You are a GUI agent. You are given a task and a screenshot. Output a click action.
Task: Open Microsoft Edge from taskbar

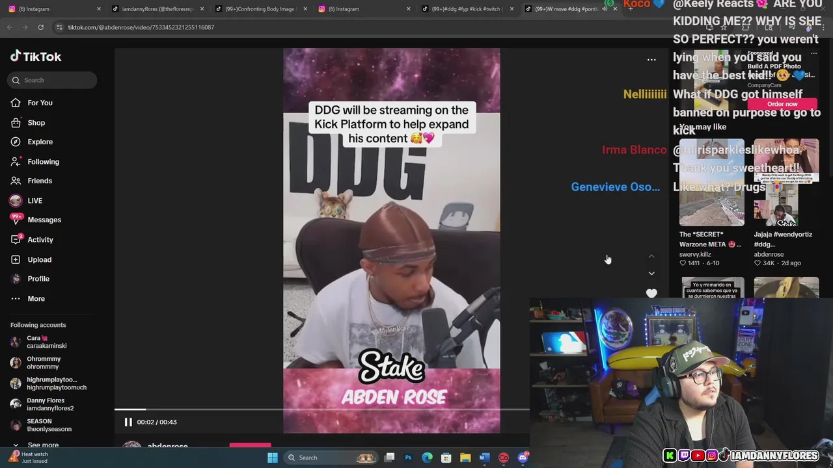tap(427, 458)
